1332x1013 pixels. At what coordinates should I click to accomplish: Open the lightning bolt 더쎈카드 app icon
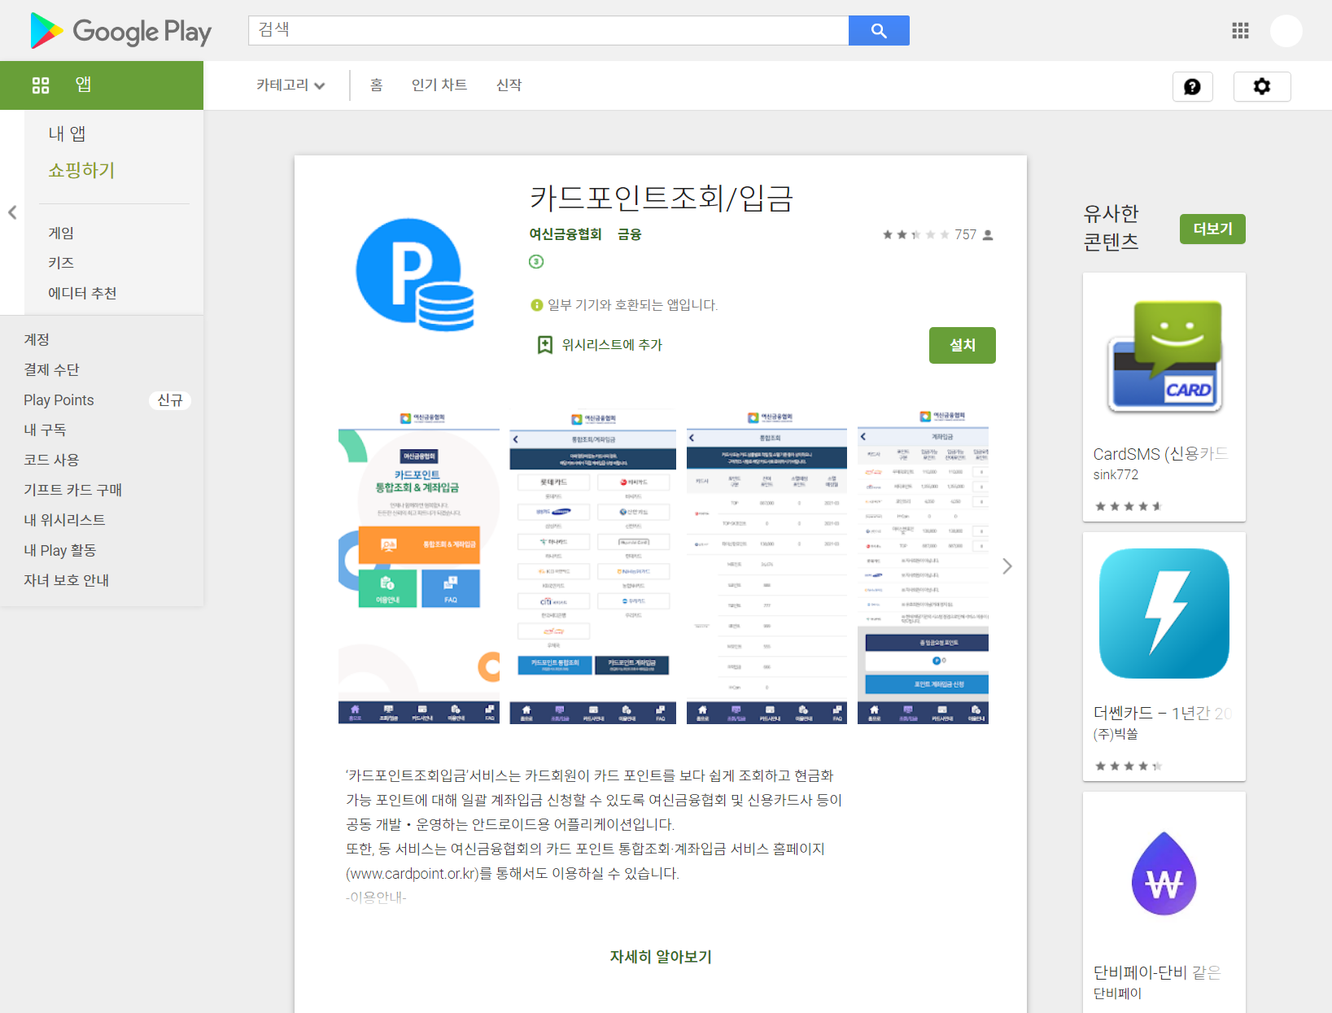click(x=1164, y=613)
